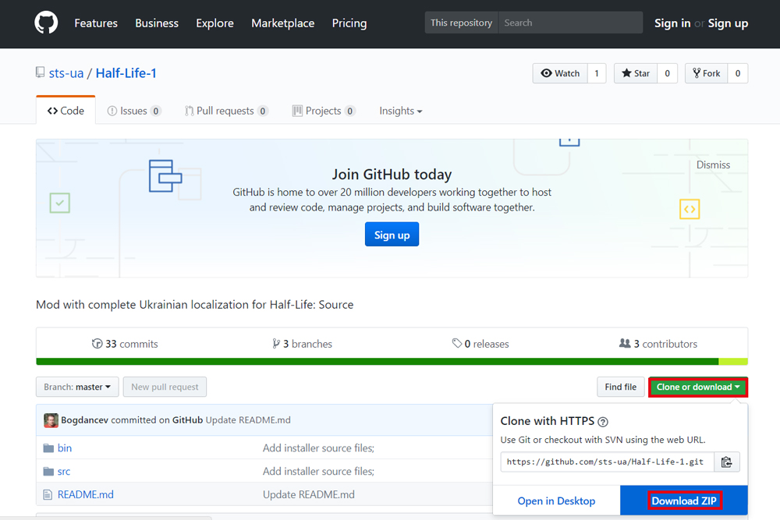Star the Half-Life-1 repository
Image resolution: width=780 pixels, height=520 pixels.
(636, 73)
